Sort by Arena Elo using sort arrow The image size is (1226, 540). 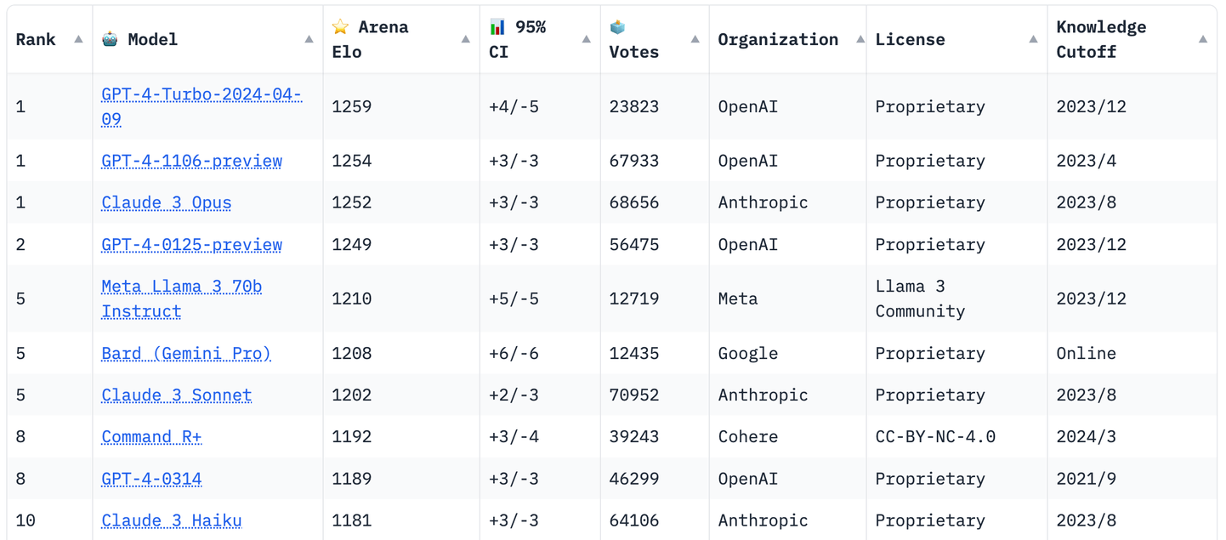[465, 39]
